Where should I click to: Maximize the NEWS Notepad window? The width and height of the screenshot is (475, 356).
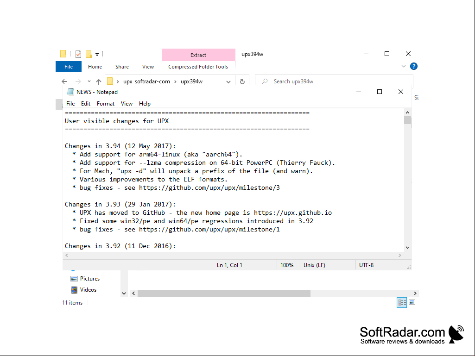[x=379, y=92]
